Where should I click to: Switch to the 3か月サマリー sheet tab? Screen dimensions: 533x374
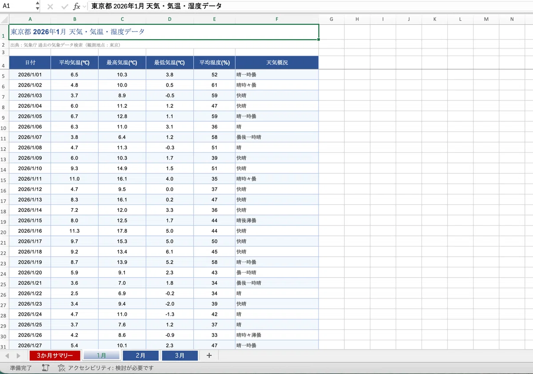point(55,355)
